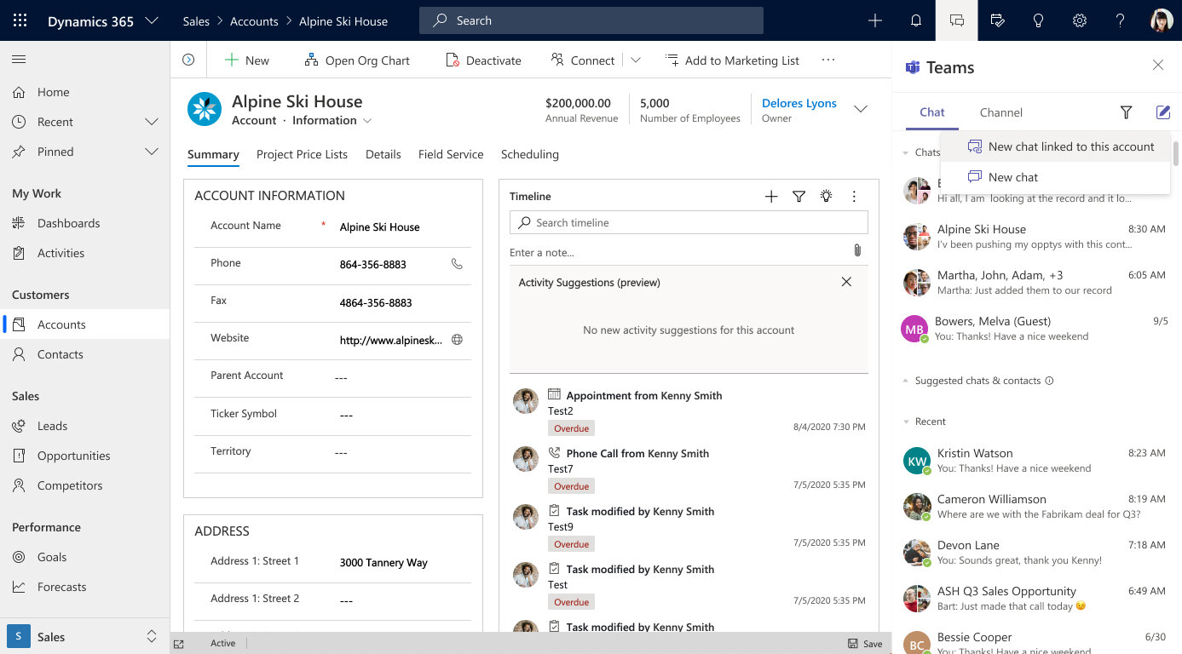1182x654 pixels.
Task: Expand Pinned in the sidebar
Action: (152, 152)
